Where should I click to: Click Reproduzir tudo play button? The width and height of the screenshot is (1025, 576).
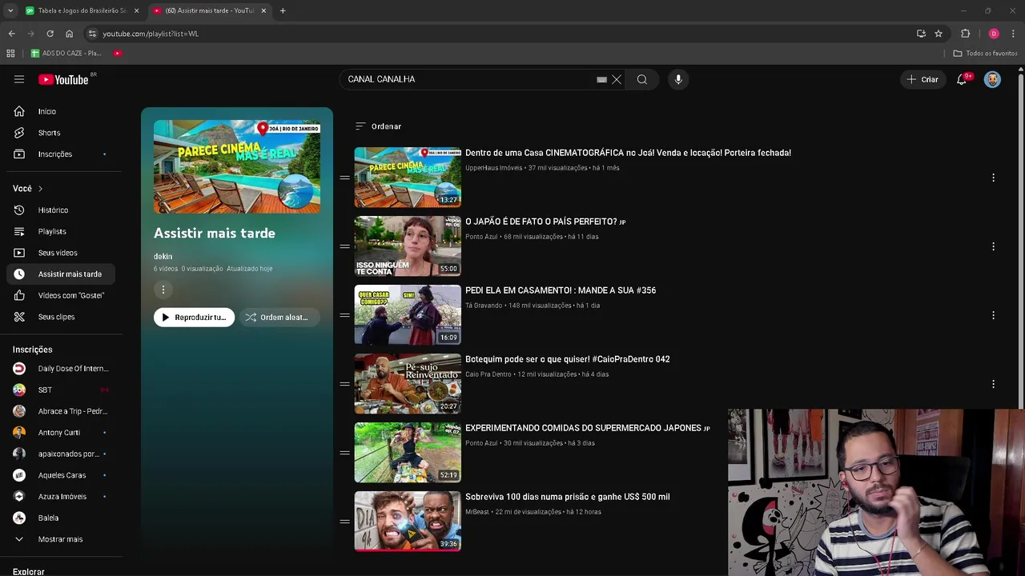click(194, 318)
